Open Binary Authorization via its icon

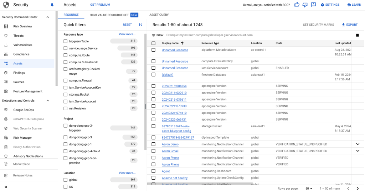point(6,147)
